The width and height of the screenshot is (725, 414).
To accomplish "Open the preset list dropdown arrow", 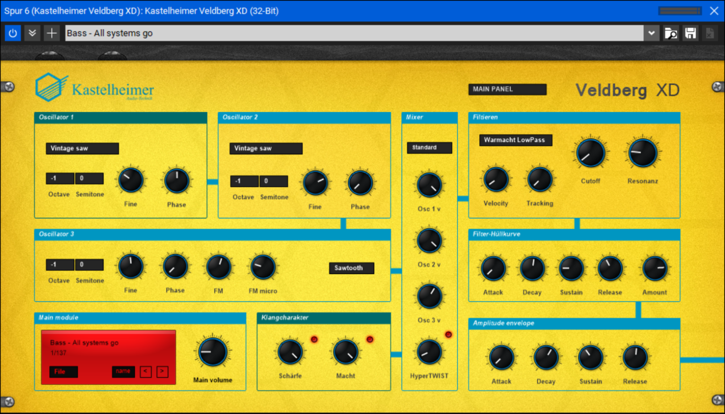I will [651, 33].
